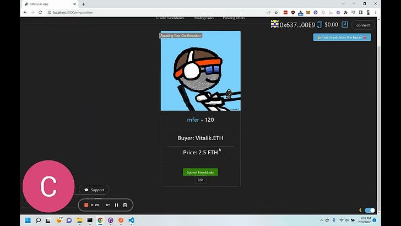Viewport: 401px width, 226px height.
Task: Pause the screen recording
Action: point(117,205)
